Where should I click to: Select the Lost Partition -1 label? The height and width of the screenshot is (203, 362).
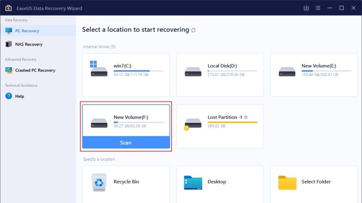pyautogui.click(x=225, y=117)
